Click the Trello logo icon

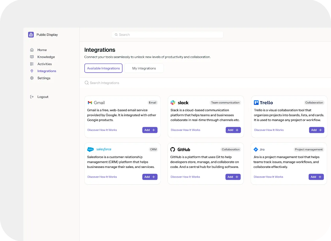coord(256,103)
